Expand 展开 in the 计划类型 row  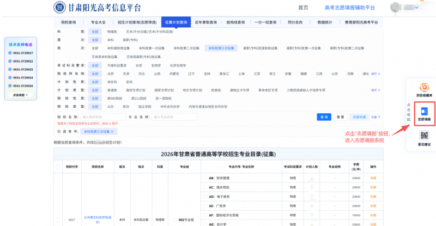pyautogui.click(x=376, y=90)
